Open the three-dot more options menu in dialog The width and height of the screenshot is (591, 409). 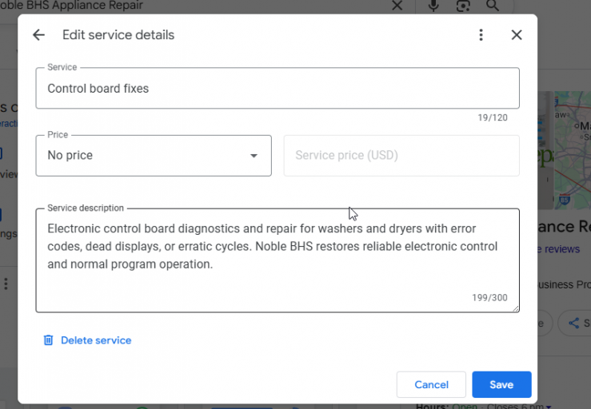pyautogui.click(x=481, y=35)
